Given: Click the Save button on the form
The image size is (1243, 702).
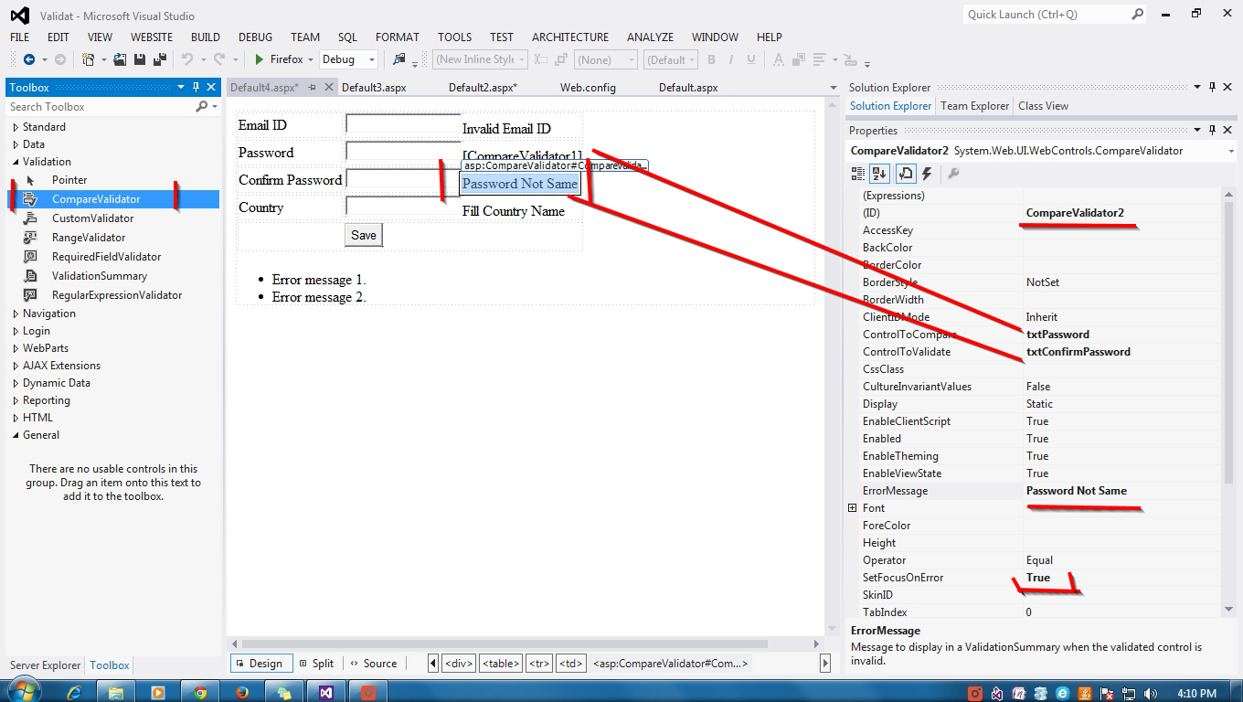Looking at the screenshot, I should tap(363, 235).
